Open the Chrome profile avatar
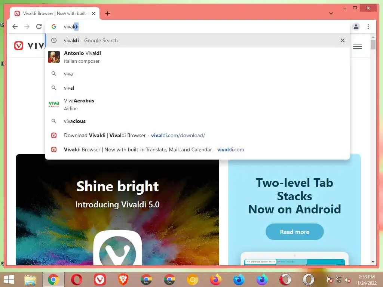This screenshot has width=383, height=287. click(356, 27)
